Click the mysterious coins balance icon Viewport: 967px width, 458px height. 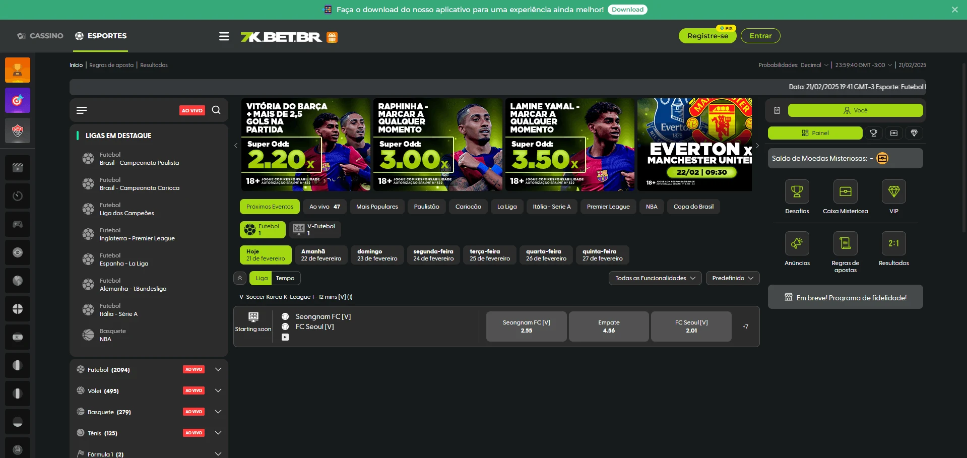[x=882, y=158]
